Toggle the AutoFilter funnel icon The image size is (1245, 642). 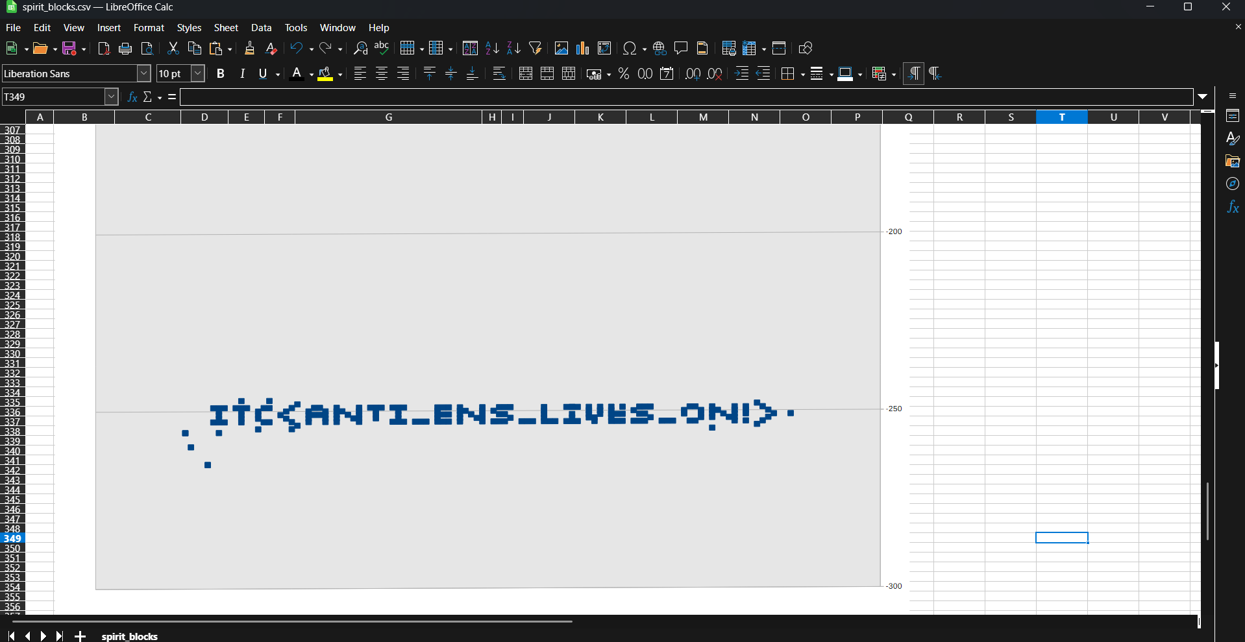pos(536,48)
